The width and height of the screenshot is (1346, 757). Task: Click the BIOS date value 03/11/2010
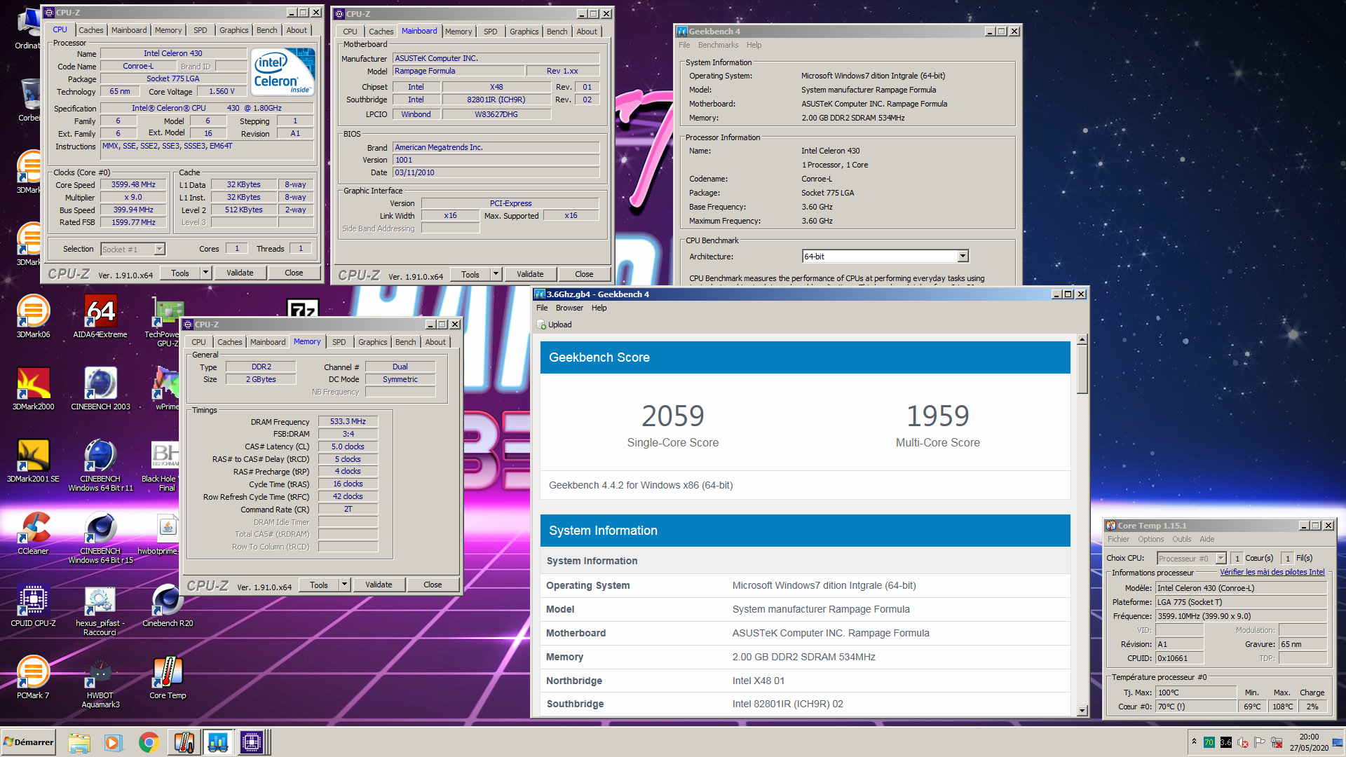pos(496,172)
